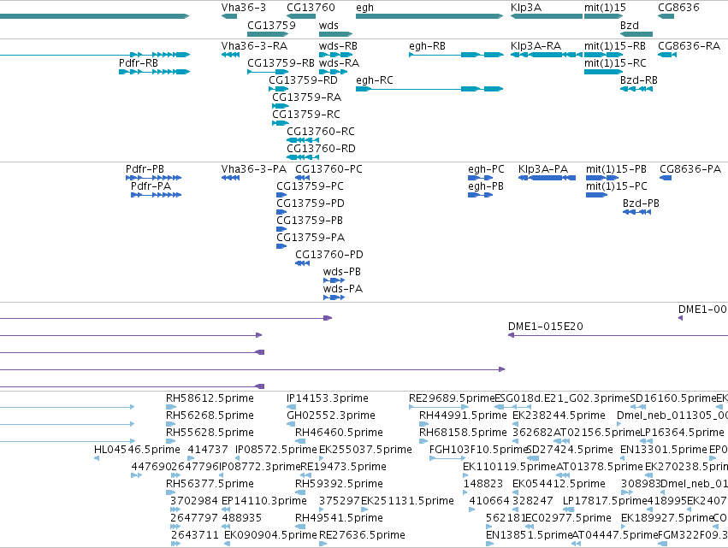Click the egh-RB transcript label
Image resolution: width=728 pixels, height=548 pixels.
click(x=427, y=46)
